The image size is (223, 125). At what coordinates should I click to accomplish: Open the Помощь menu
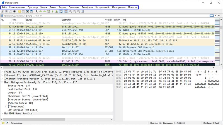click(132, 7)
